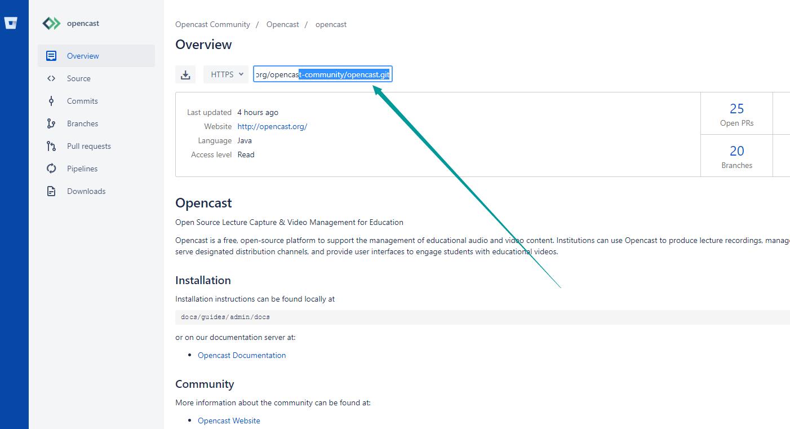Open the http://opencast.org/ website link
Screen dimensions: 790x429
[272, 126]
